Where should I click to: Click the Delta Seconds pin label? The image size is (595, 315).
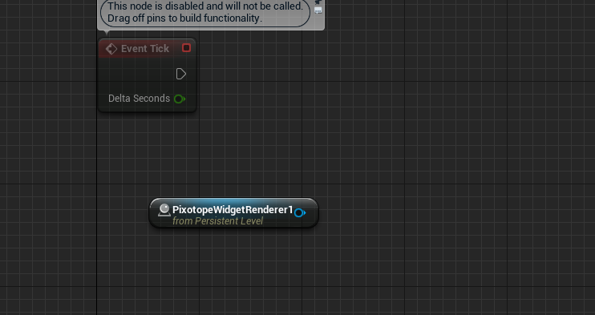(139, 99)
